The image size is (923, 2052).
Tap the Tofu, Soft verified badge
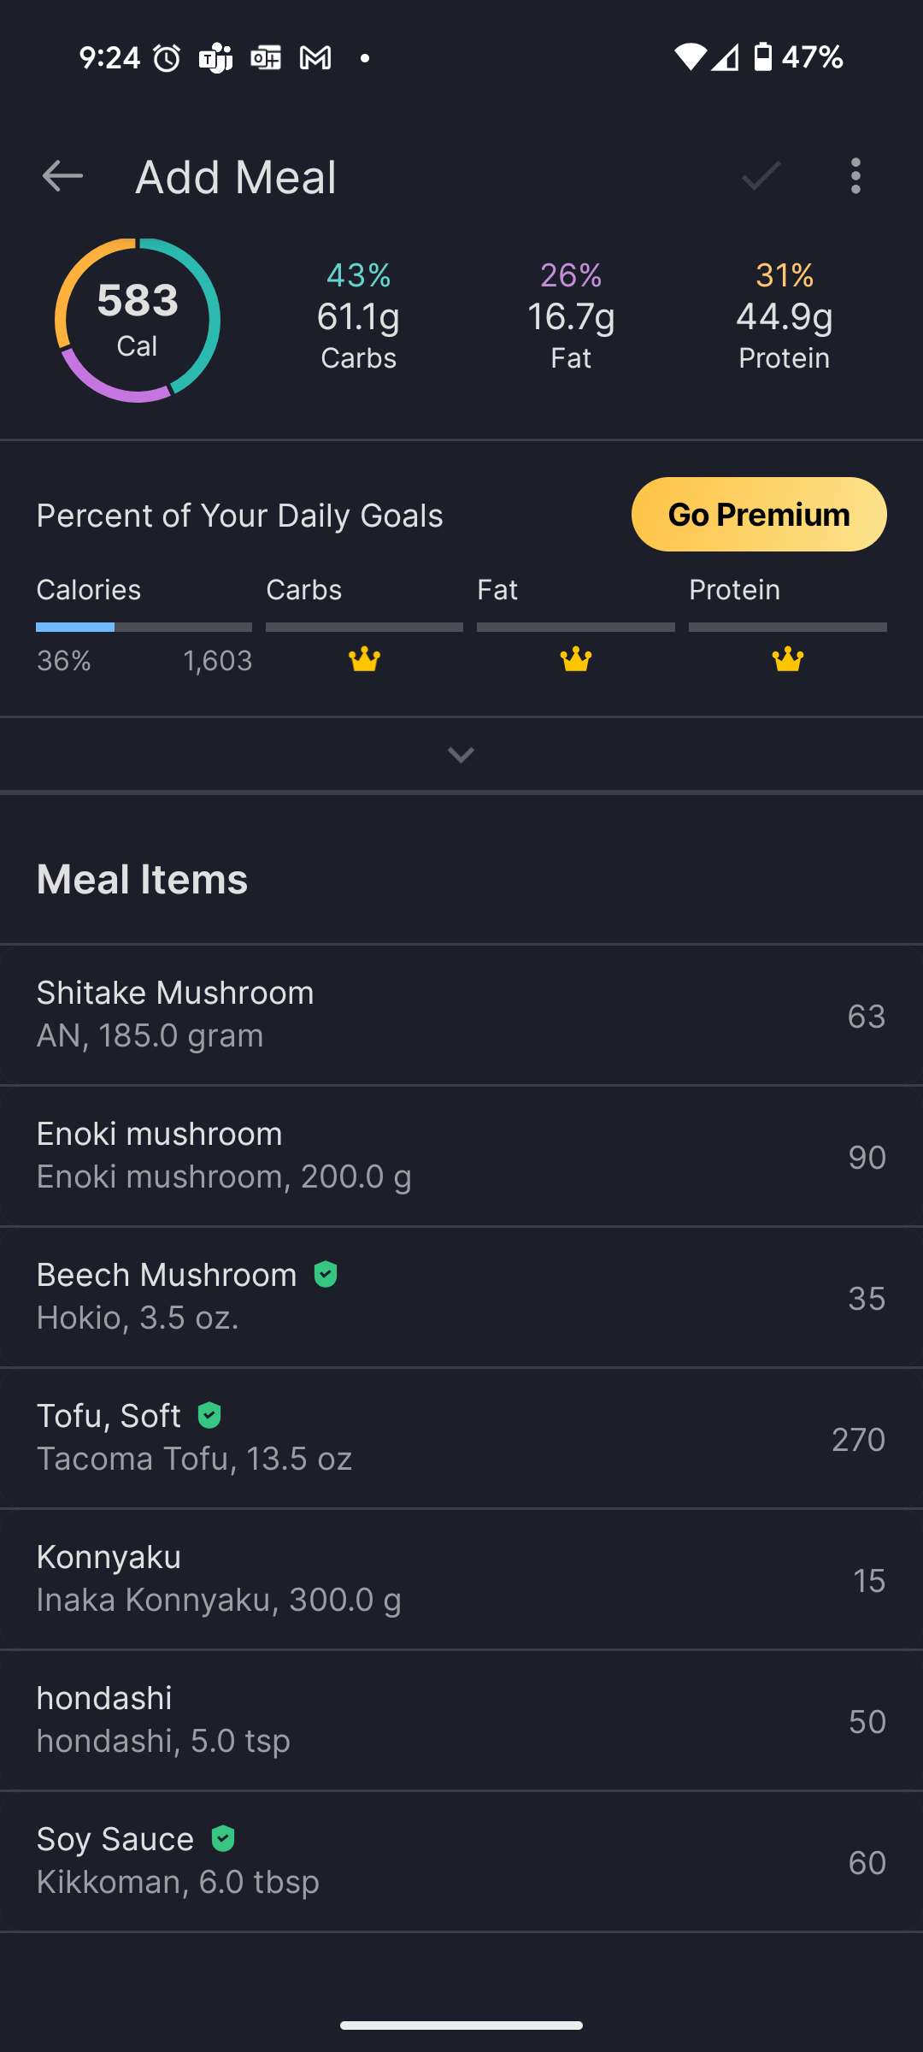point(209,1416)
